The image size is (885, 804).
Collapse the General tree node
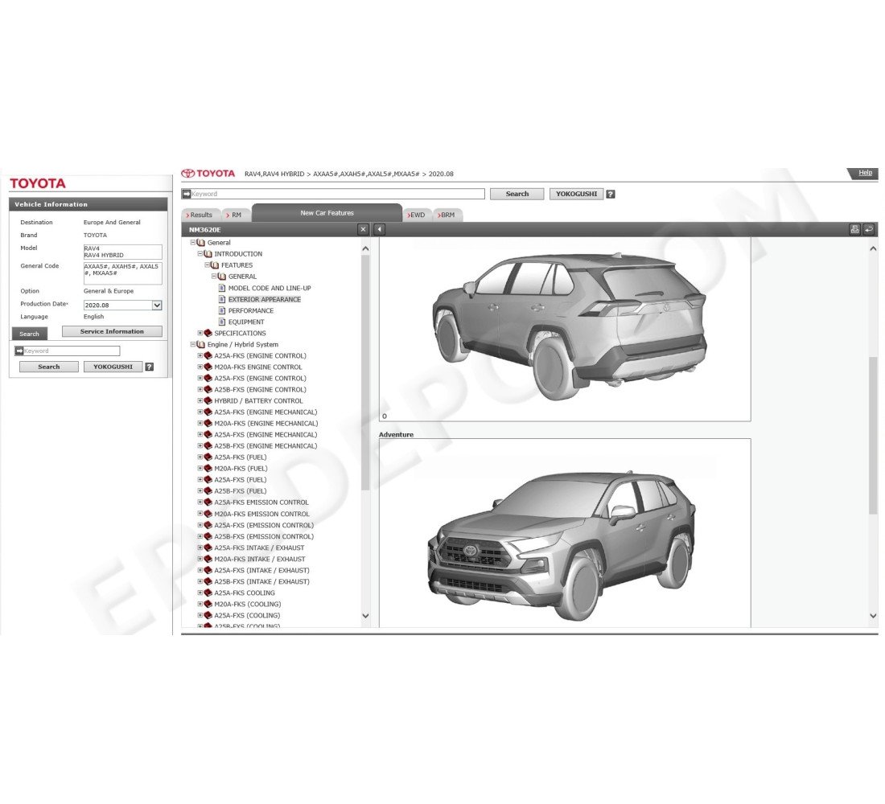(193, 243)
